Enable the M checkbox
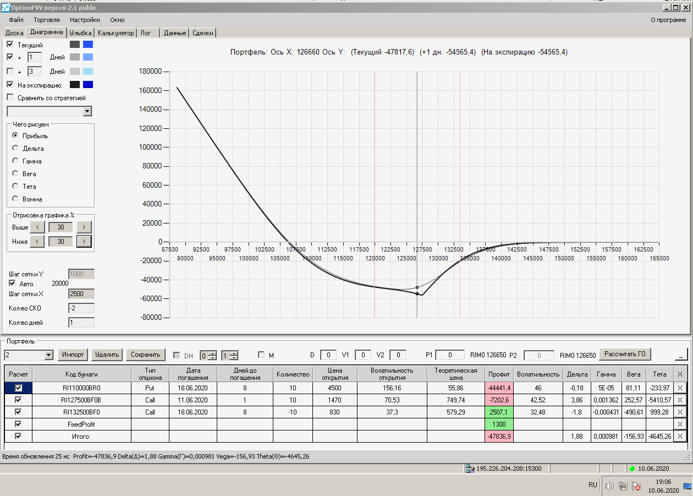This screenshot has width=693, height=496. 261,355
